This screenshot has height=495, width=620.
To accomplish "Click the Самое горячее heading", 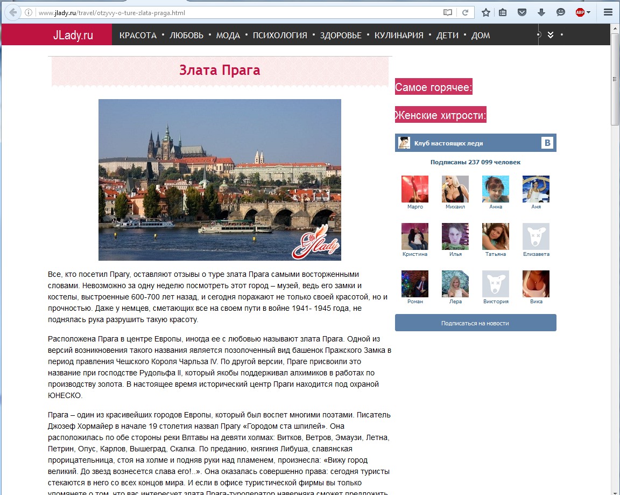I will click(434, 87).
